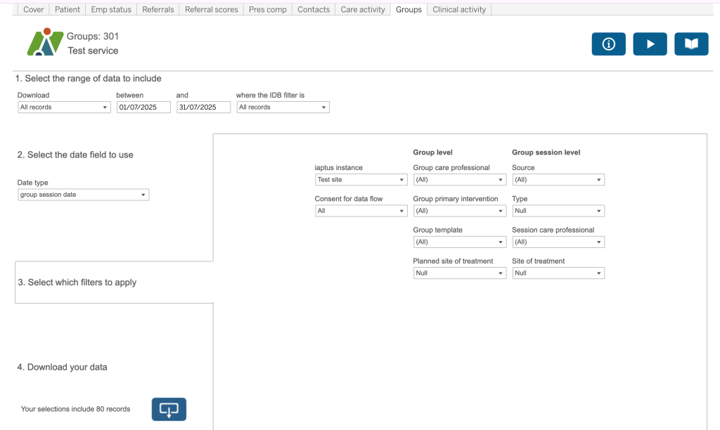The width and height of the screenshot is (720, 430).
Task: Go to the Care activity tab
Action: point(363,9)
